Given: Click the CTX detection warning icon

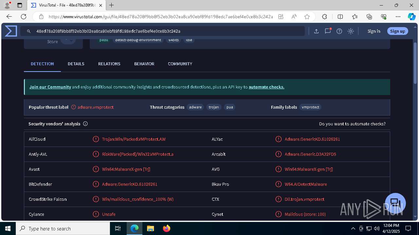Looking at the screenshot, I should coord(279,199).
